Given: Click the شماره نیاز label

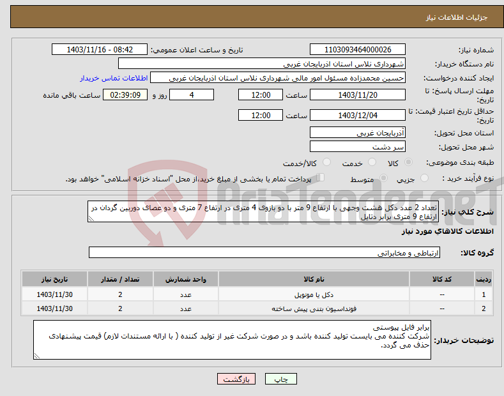Looking at the screenshot, I should [476, 50].
